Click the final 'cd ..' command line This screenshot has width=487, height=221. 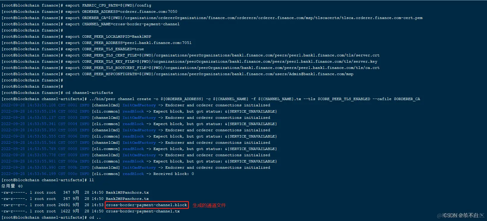[51, 217]
